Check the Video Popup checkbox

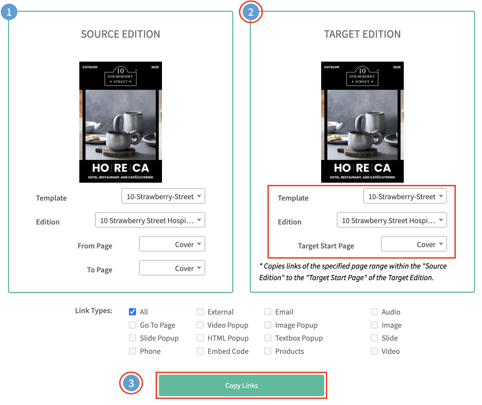pyautogui.click(x=200, y=325)
